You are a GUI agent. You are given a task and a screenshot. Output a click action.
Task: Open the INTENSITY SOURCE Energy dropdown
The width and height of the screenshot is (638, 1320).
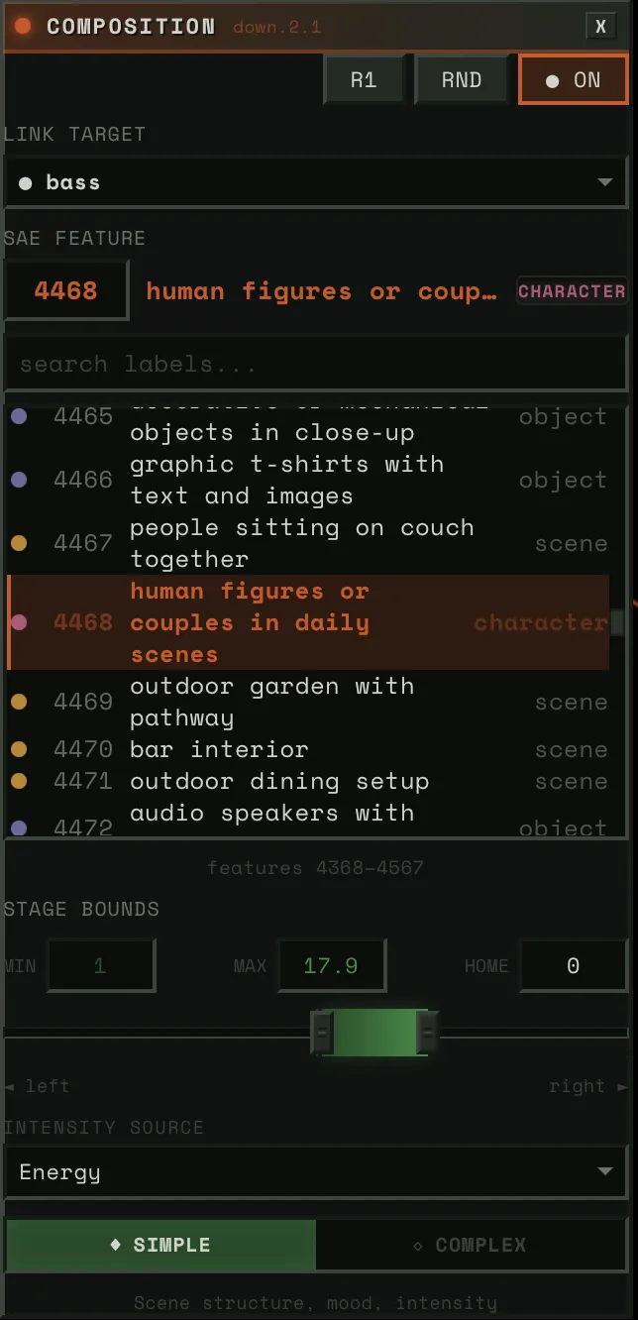pos(316,1172)
